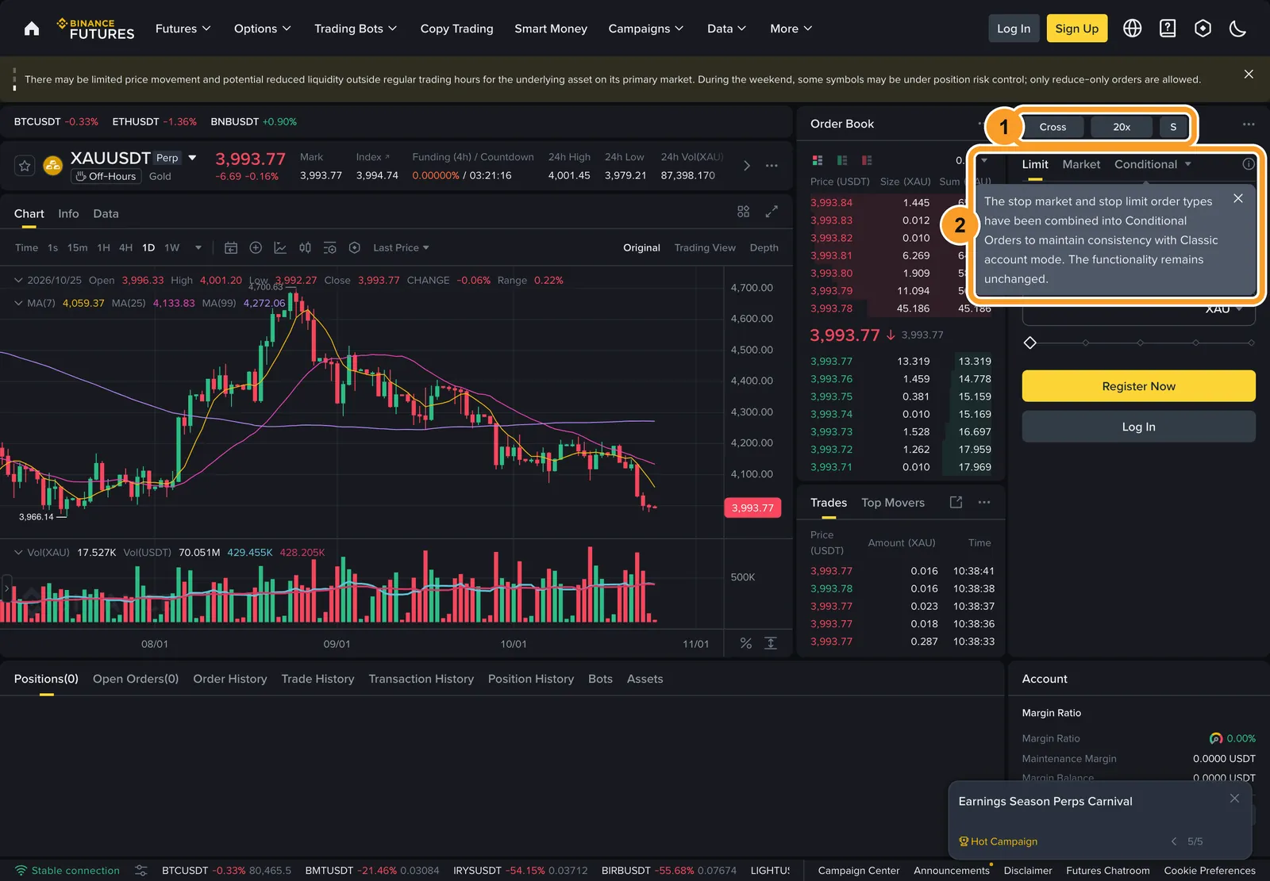Close Earnings Season Carnival popup
This screenshot has height=881, width=1270.
pyautogui.click(x=1234, y=799)
